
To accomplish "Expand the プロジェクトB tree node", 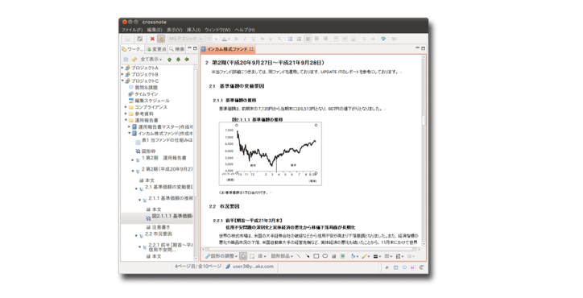I will (x=122, y=74).
